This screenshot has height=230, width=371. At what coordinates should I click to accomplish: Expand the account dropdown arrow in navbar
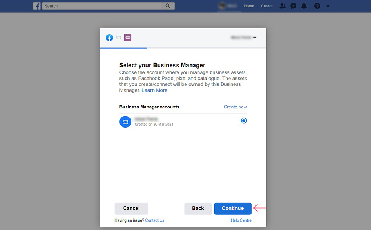(328, 6)
